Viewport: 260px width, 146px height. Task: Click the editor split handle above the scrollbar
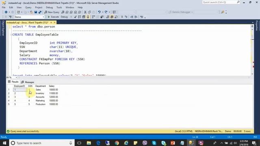252,26
